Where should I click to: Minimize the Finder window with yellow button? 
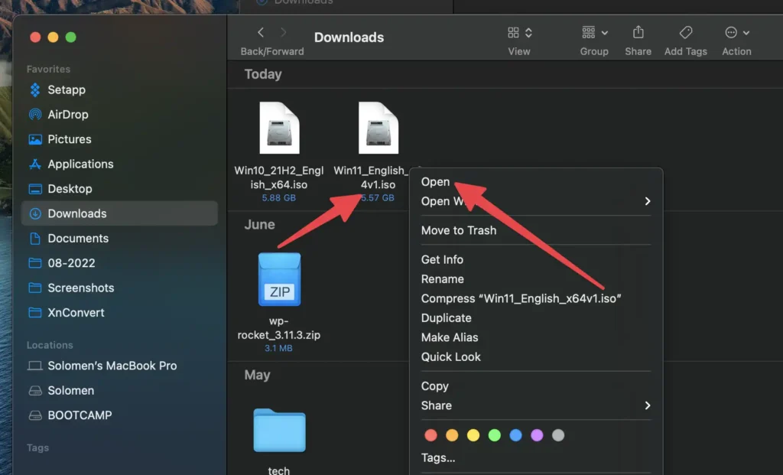click(53, 37)
